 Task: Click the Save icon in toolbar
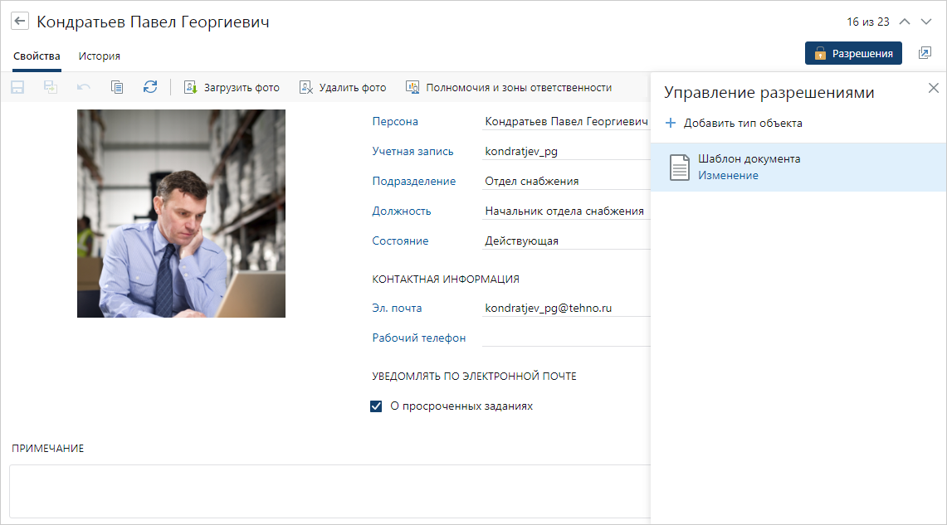[x=17, y=87]
